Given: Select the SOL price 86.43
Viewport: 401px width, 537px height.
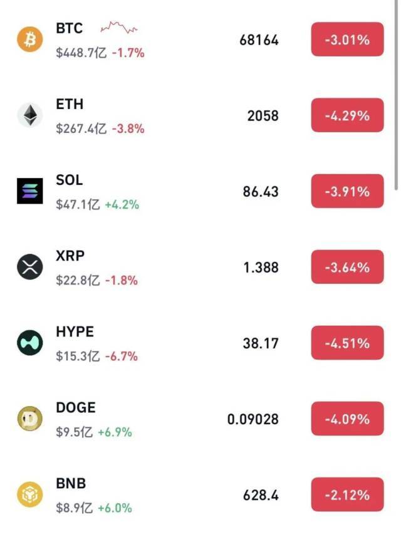Looking at the screenshot, I should [261, 192].
